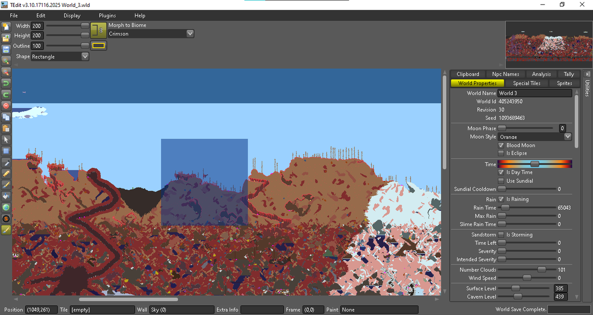Enable the Is Storming sandstorm checkbox

tap(502, 235)
